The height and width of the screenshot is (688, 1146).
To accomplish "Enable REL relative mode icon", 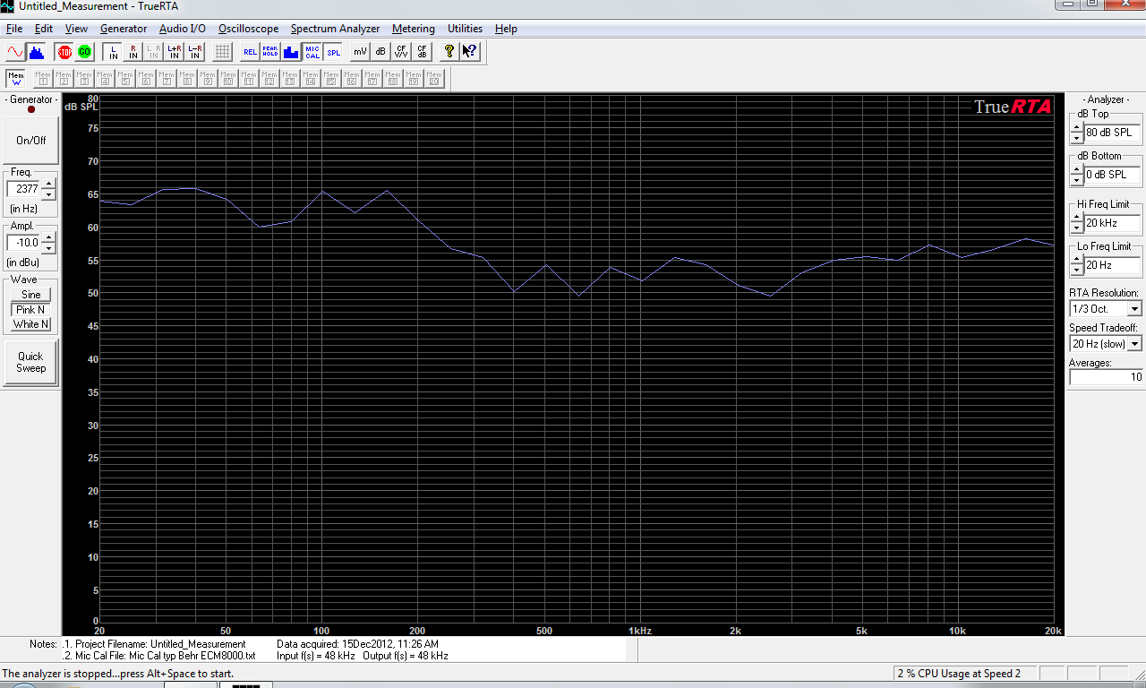I will click(251, 52).
